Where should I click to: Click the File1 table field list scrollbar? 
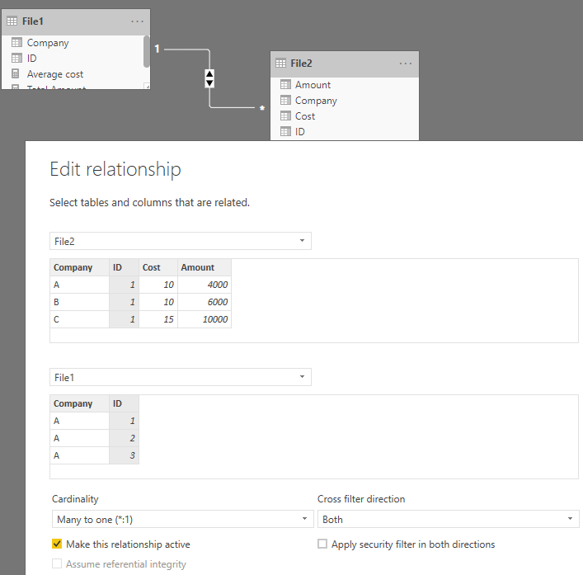pos(147,52)
